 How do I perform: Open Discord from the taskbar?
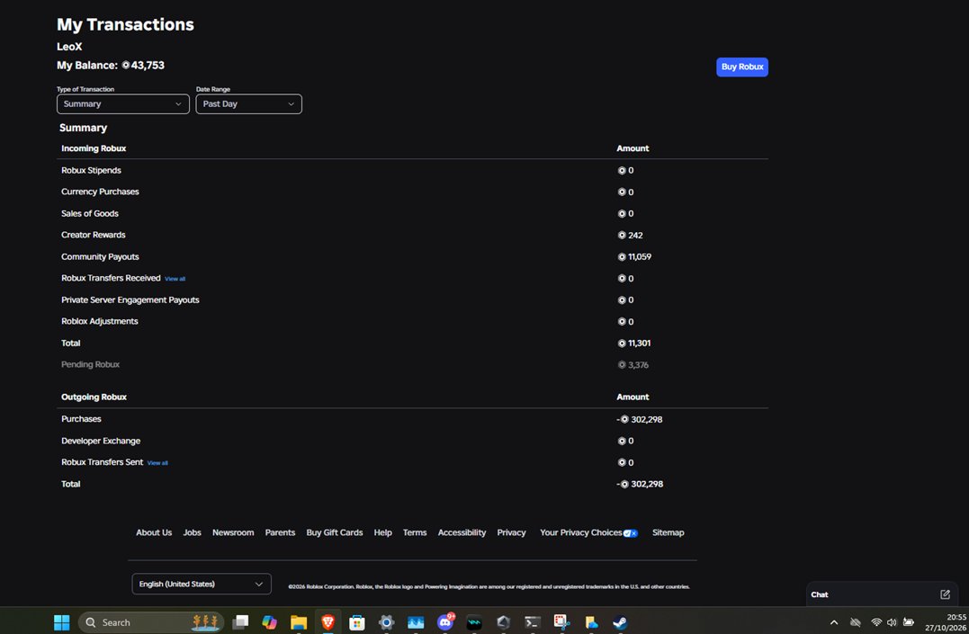(445, 622)
